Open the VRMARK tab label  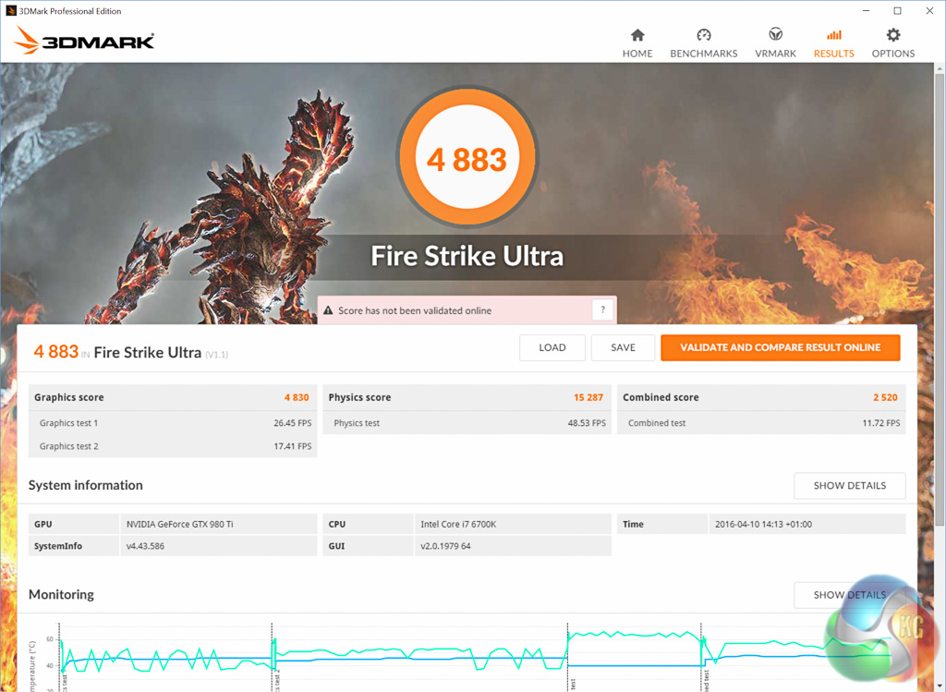coord(775,53)
